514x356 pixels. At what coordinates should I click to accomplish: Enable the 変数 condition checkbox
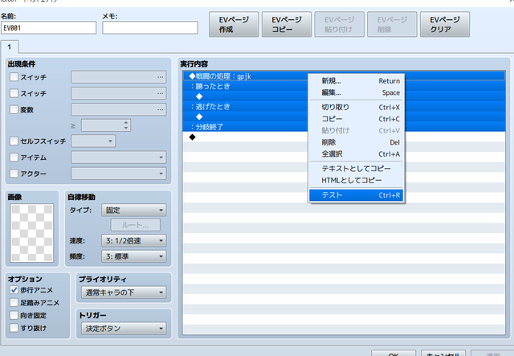tap(14, 109)
